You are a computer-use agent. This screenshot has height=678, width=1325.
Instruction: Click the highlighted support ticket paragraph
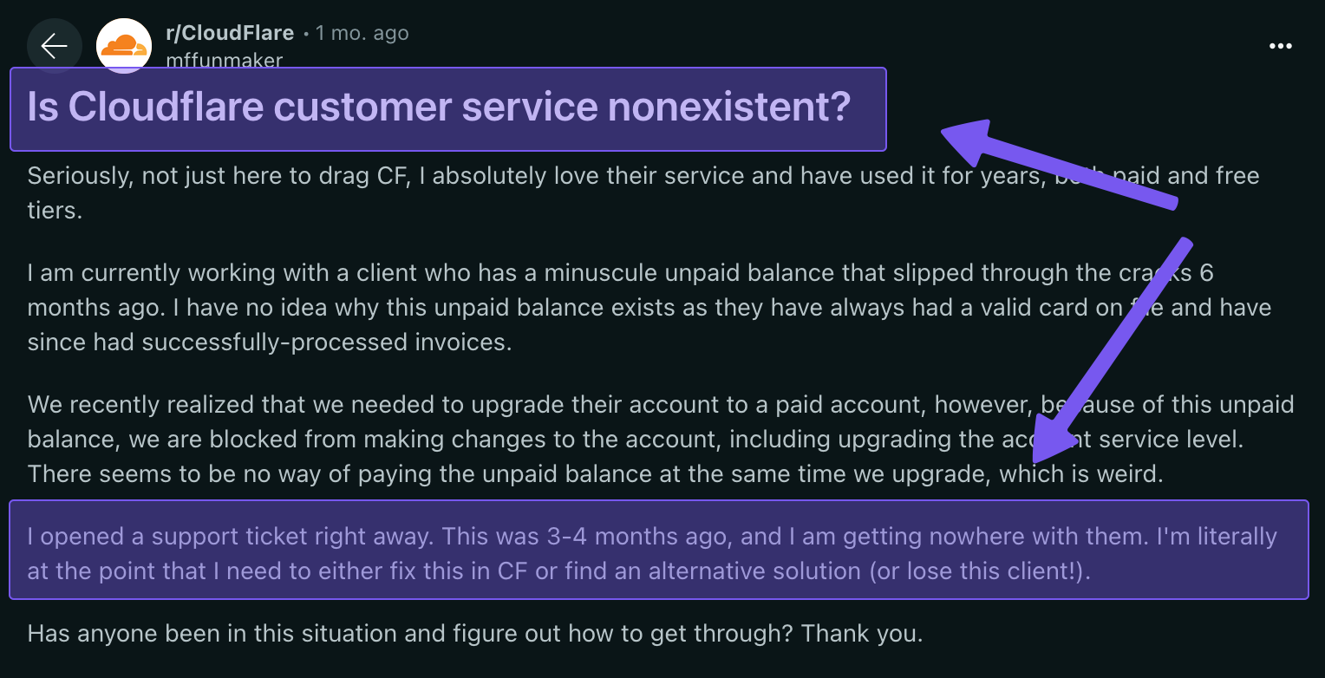[651, 553]
